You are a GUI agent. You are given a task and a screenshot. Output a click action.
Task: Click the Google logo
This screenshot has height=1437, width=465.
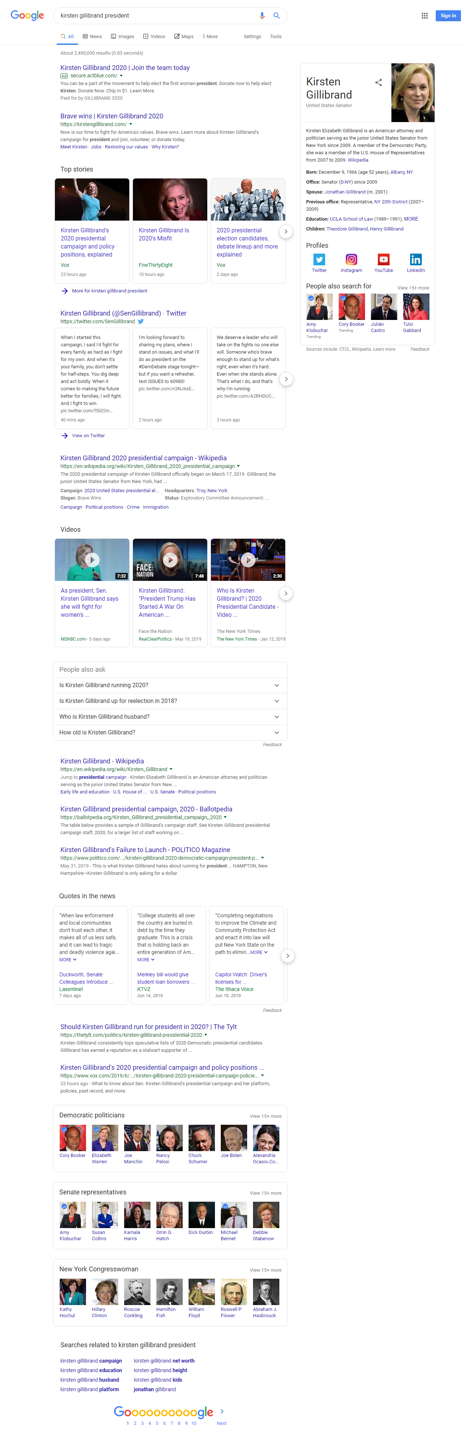(x=27, y=16)
